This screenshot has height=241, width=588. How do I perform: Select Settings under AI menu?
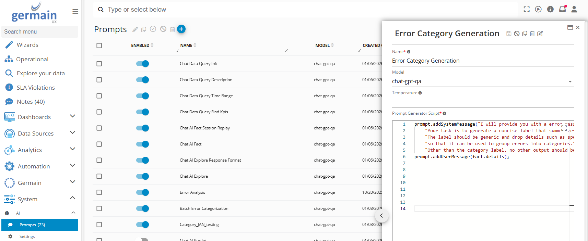pos(27,237)
